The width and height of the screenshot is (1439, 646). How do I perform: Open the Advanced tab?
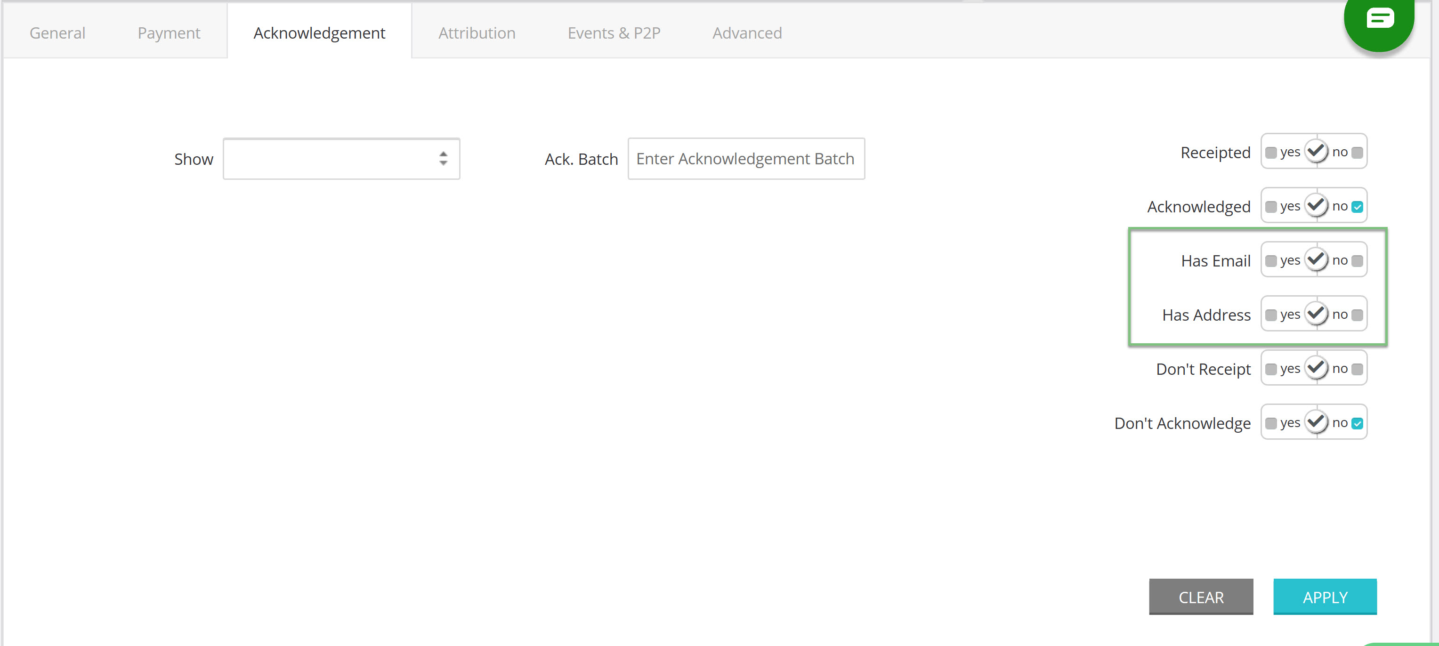point(747,33)
